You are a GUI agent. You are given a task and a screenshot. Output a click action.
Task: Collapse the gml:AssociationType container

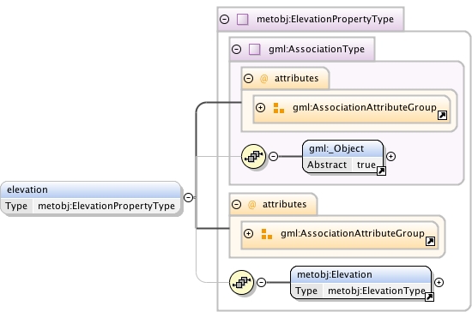pyautogui.click(x=236, y=50)
